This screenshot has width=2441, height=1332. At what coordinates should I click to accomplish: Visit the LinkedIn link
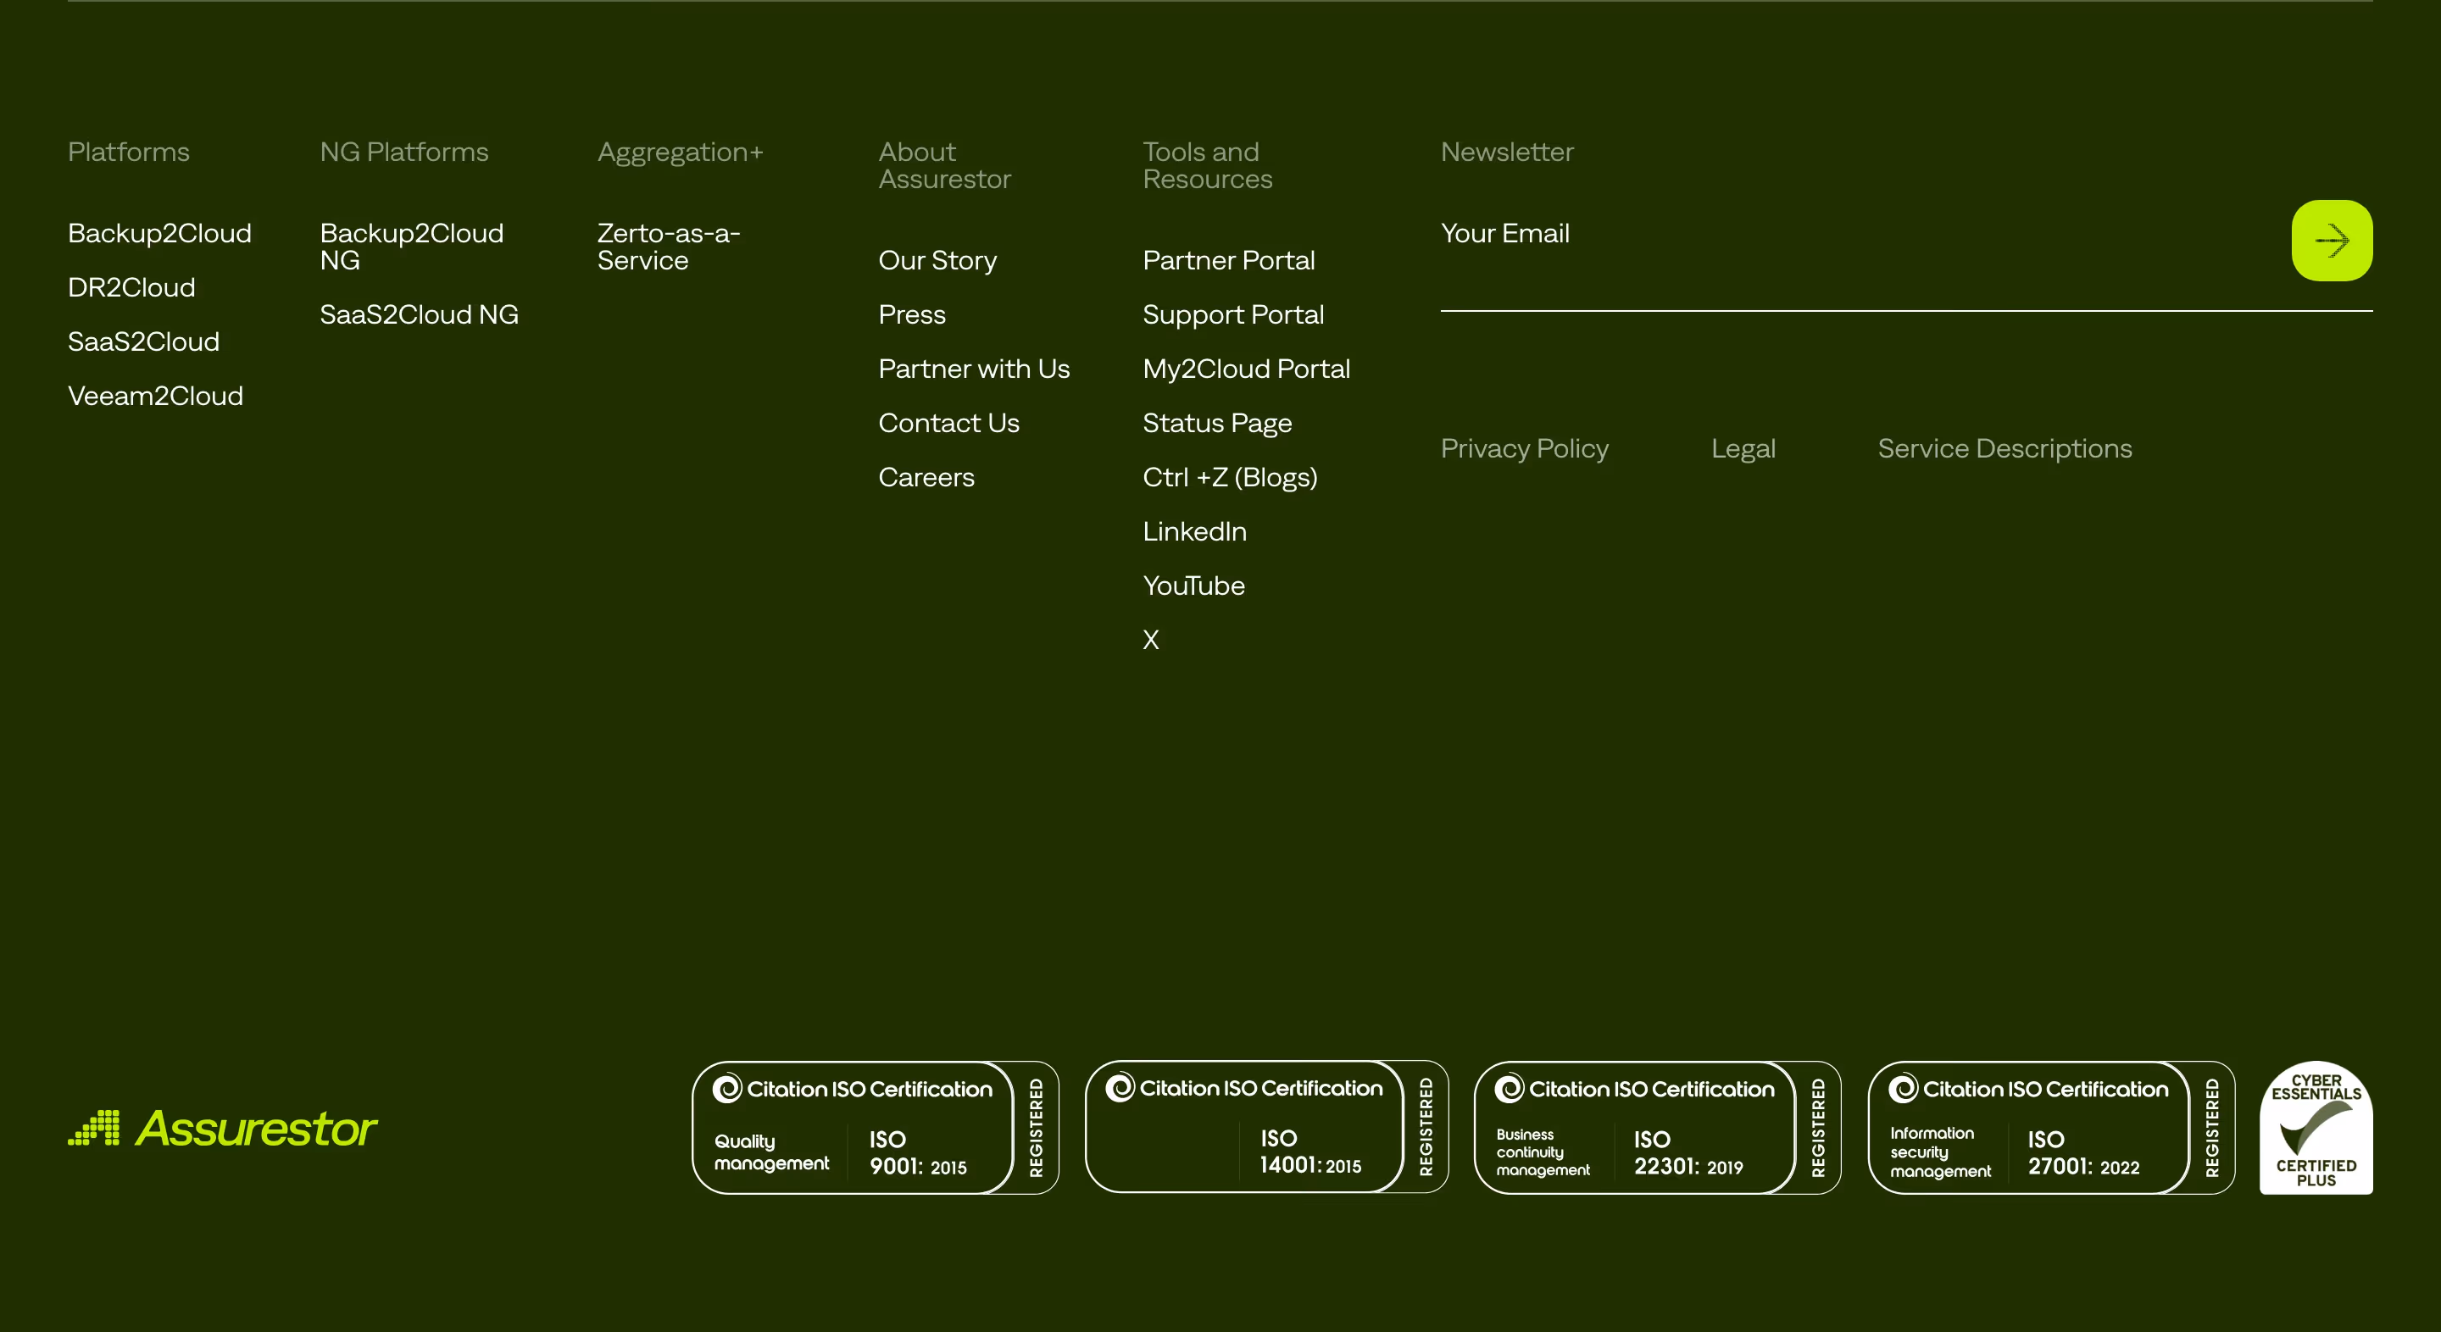[1194, 531]
